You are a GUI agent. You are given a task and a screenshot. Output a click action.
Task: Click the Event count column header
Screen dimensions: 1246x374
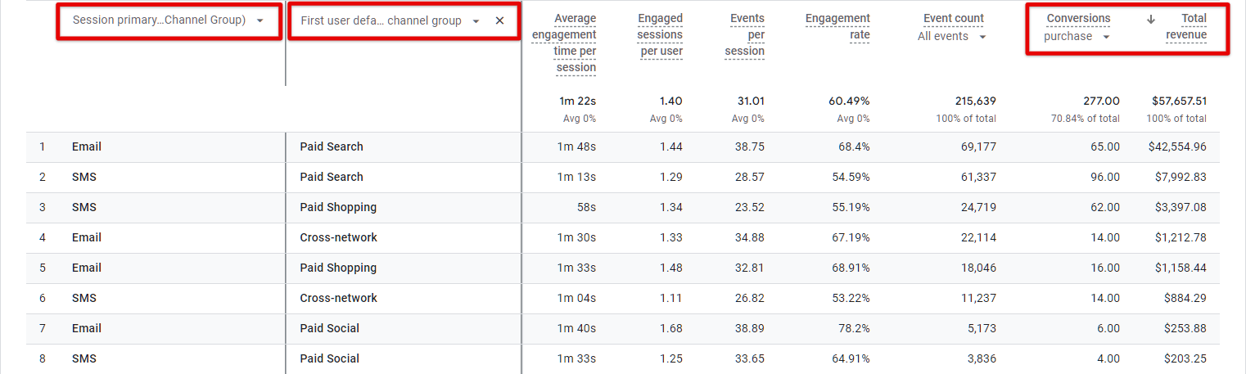954,18
